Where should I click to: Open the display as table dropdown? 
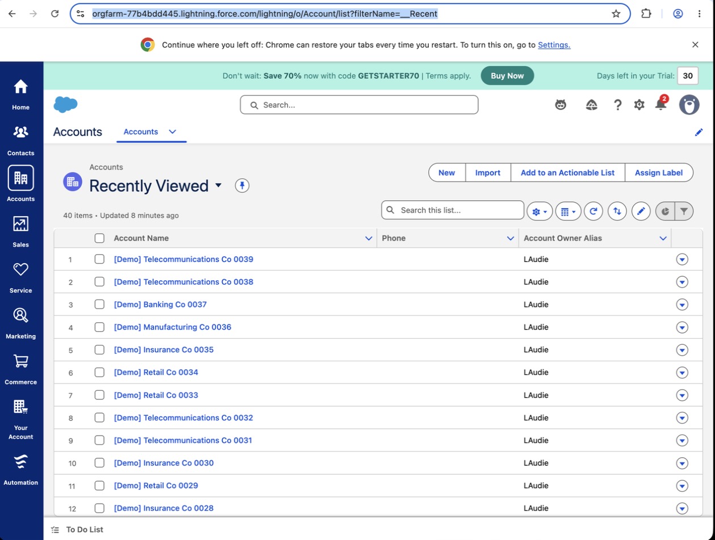pos(568,211)
